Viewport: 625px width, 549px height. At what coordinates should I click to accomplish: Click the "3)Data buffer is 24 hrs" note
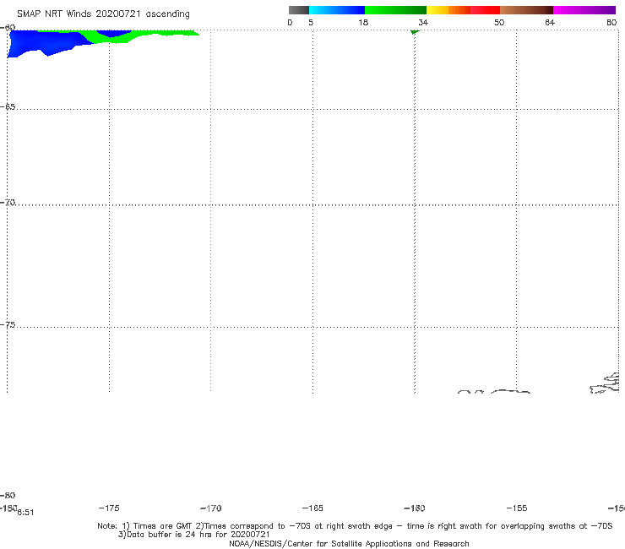193,535
